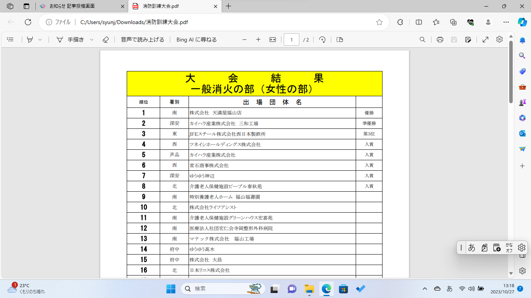Open a new browser tab
Screen dimensions: 531x298
229,6
